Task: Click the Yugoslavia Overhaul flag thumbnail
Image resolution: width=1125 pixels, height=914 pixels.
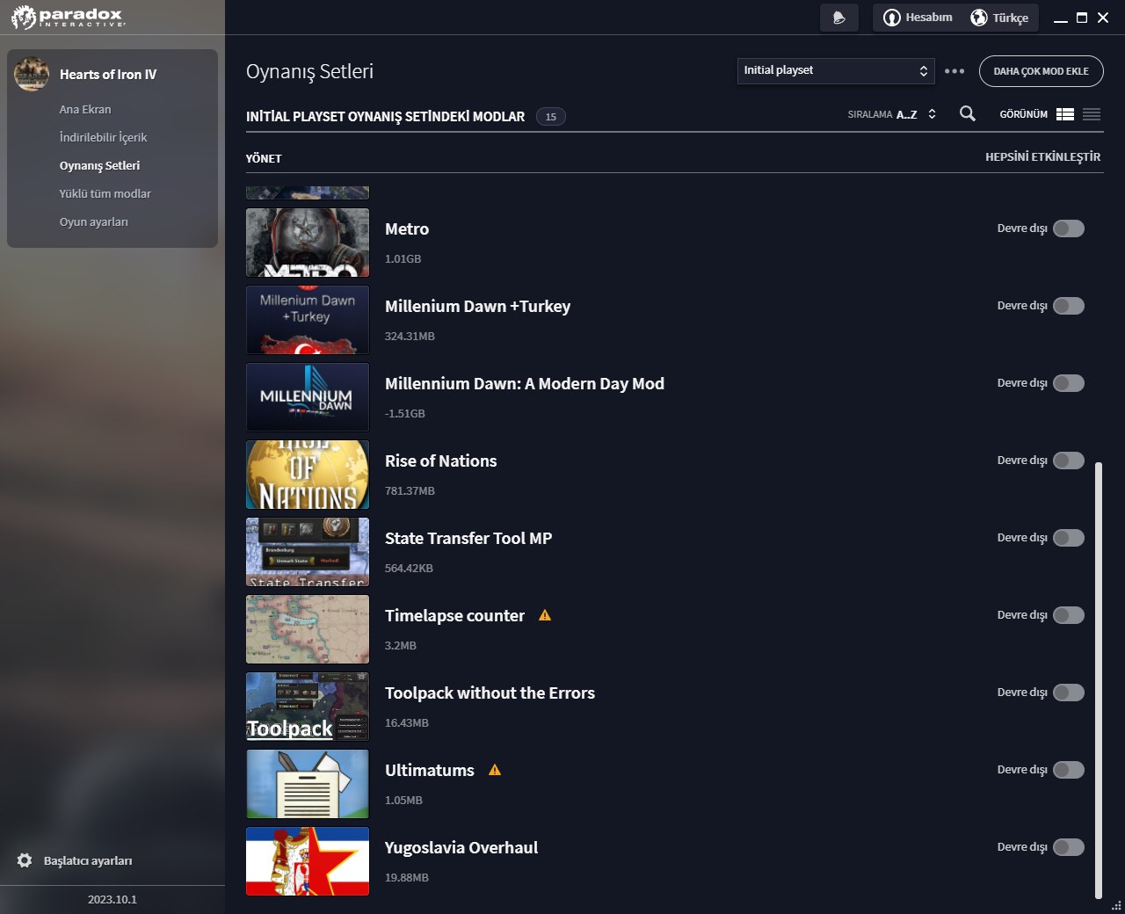Action: (308, 861)
